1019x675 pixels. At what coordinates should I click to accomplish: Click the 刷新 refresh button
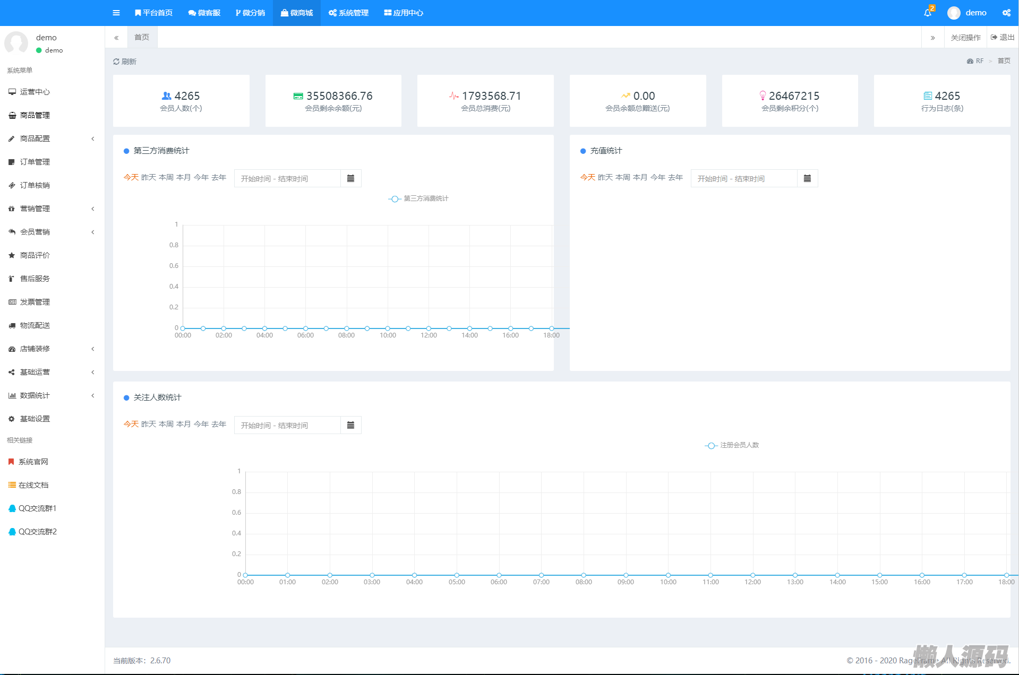pos(125,62)
